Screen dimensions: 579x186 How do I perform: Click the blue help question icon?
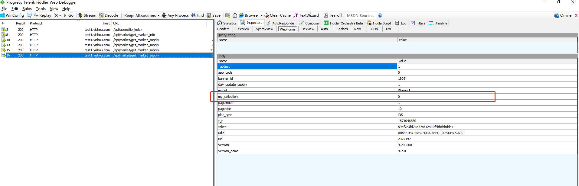[x=380, y=15]
